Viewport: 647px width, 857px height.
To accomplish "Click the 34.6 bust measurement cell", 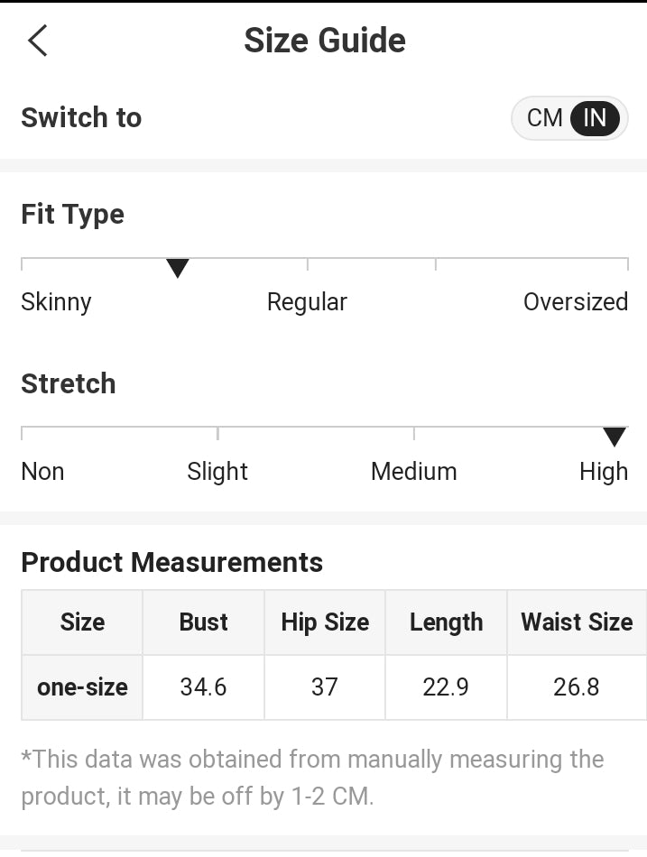I will 203,687.
